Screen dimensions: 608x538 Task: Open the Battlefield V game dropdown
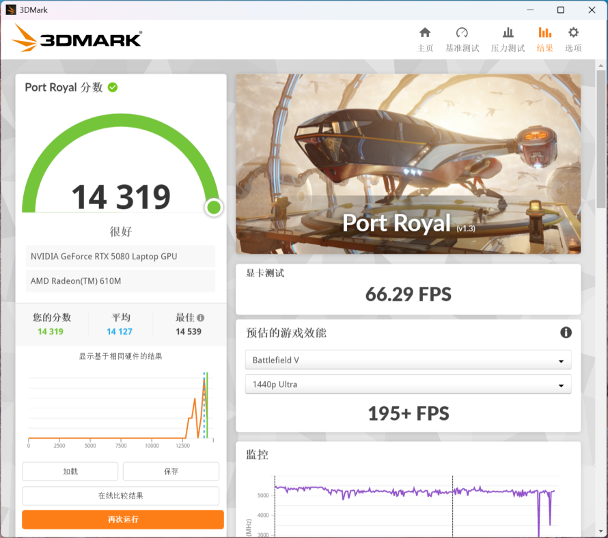(408, 360)
